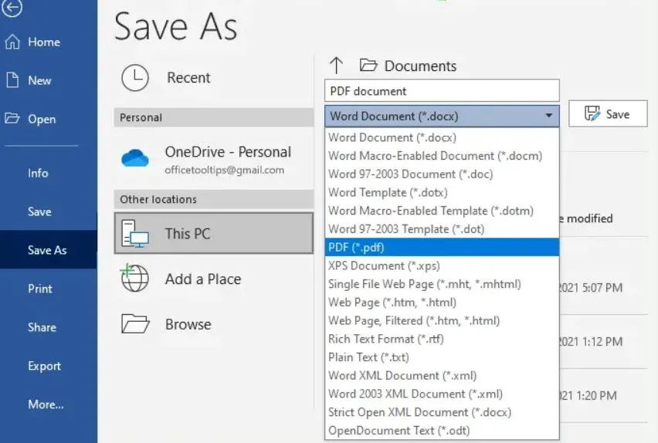This screenshot has height=443, width=658.
Task: Go to Export in sidebar
Action: [x=44, y=366]
